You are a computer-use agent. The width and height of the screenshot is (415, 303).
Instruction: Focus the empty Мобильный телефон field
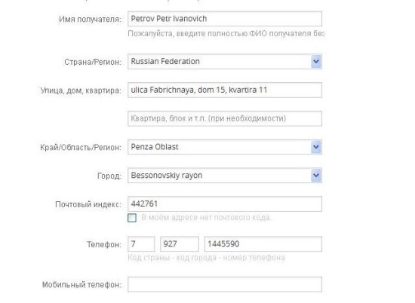pyautogui.click(x=225, y=284)
